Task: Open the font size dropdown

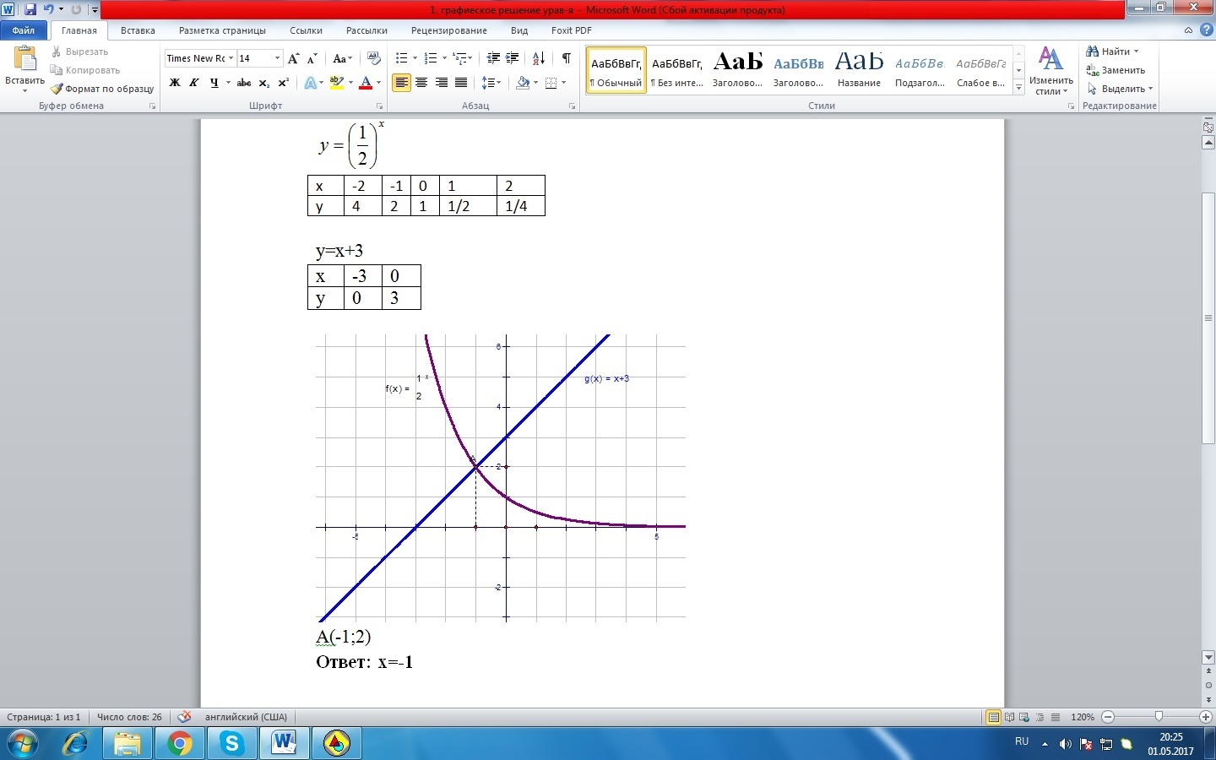Action: 277,58
